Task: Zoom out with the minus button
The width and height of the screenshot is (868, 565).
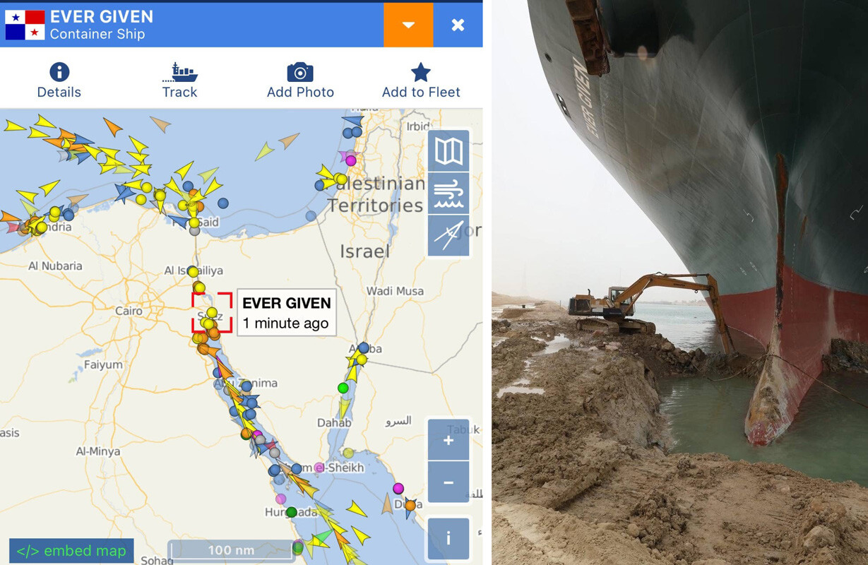Action: (x=448, y=482)
